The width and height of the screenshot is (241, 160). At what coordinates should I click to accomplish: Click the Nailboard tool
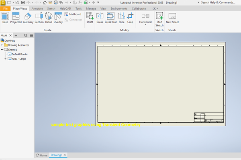73,14
